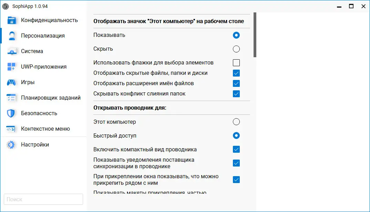Screen dimensions: 370x212
Task: Switch to the Персонализация section
Action: [45, 36]
